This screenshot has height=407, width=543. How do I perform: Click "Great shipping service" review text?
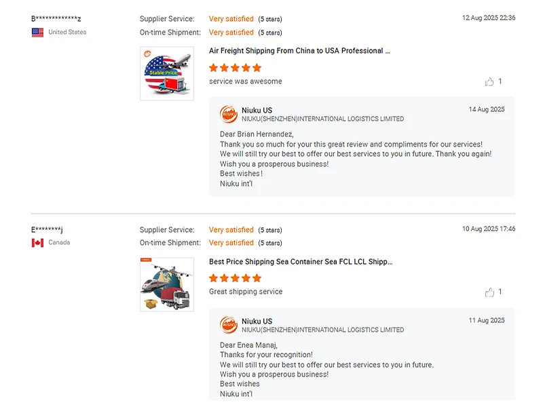[246, 292]
